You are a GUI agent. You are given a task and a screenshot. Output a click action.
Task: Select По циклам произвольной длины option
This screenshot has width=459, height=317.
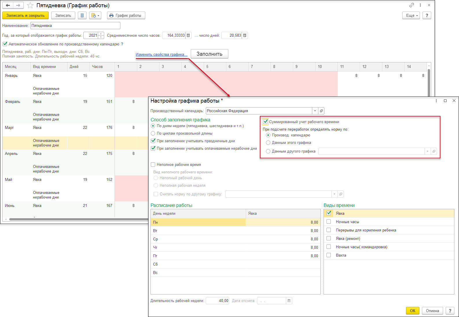tap(153, 134)
